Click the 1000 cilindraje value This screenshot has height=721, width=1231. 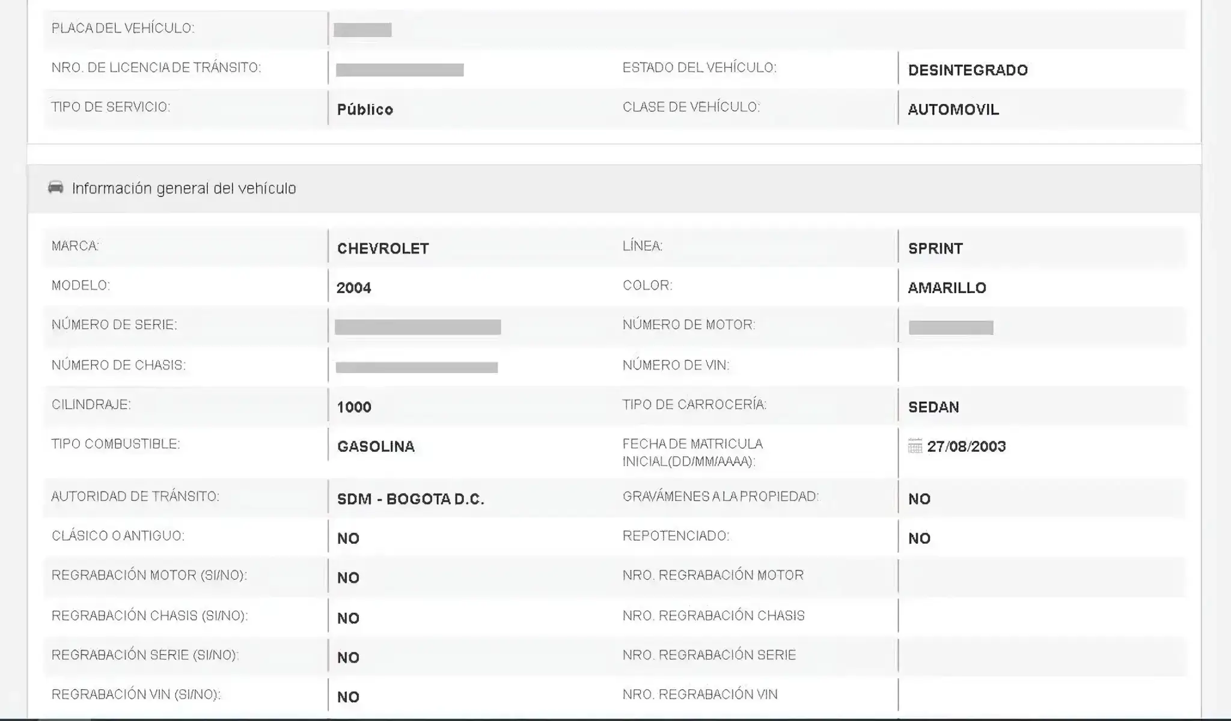(x=354, y=407)
